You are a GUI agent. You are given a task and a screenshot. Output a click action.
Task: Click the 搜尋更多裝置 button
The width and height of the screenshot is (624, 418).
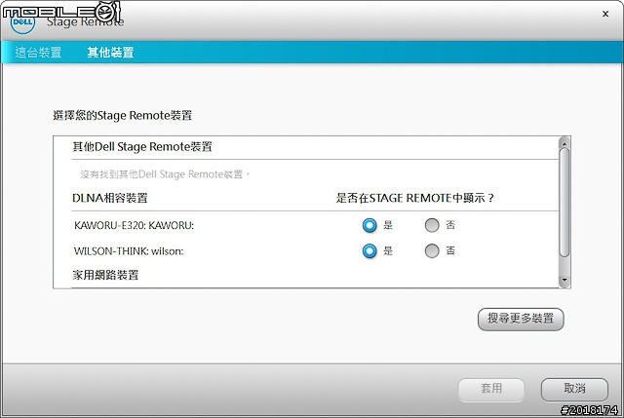coord(521,319)
